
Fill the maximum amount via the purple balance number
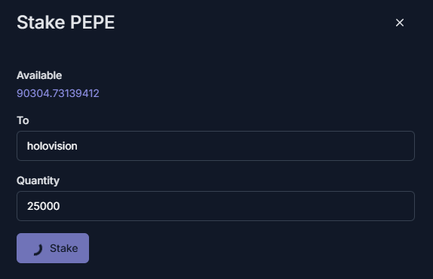click(x=58, y=93)
